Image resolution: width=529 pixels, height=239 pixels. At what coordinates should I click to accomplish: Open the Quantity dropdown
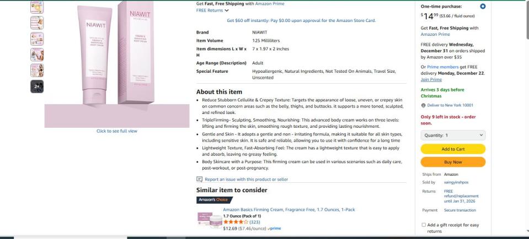point(453,135)
